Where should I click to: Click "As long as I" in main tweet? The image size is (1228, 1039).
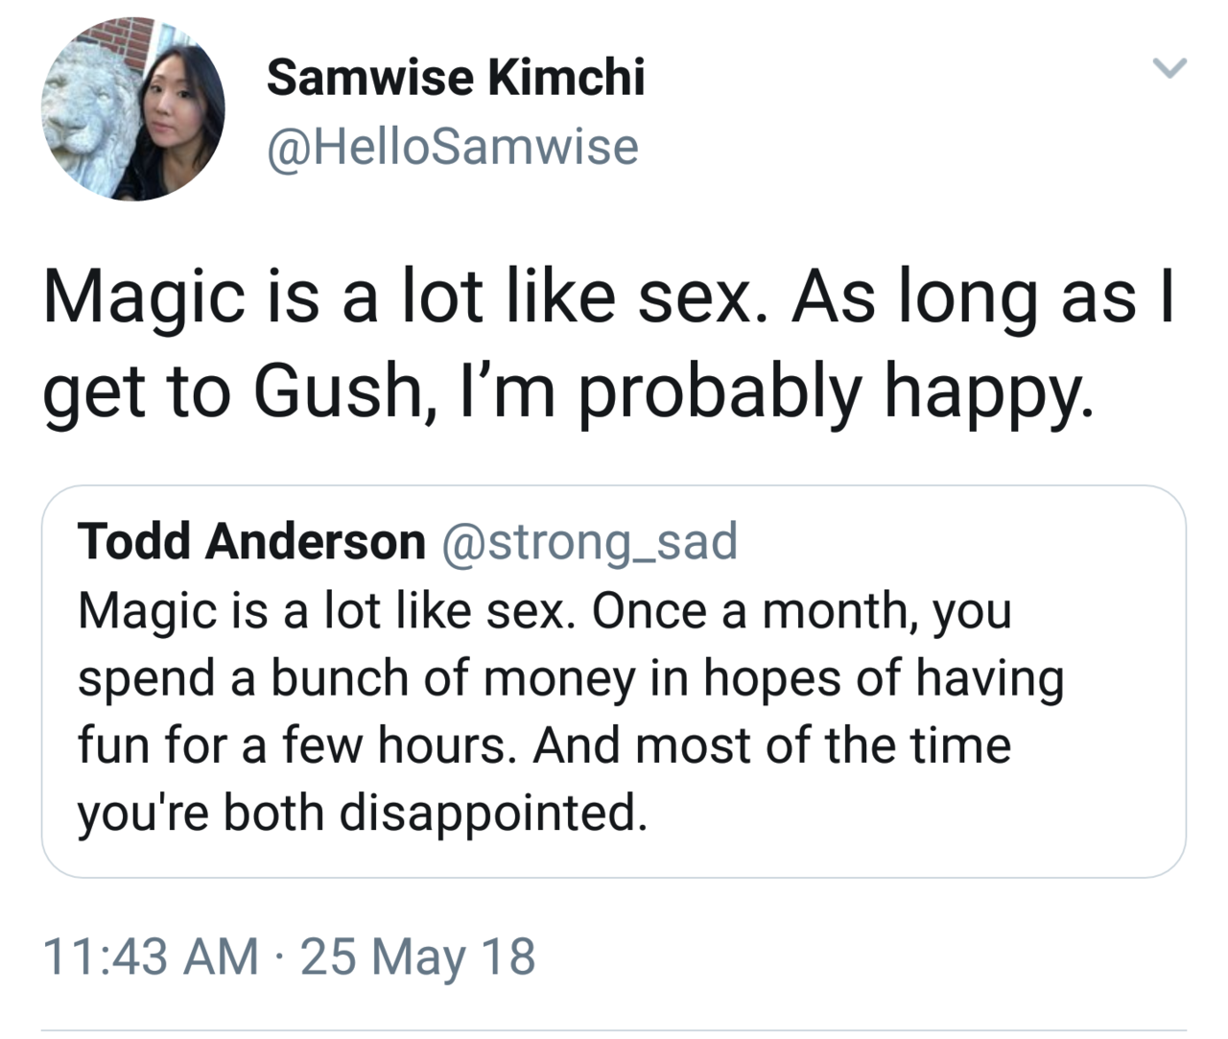pos(980,297)
